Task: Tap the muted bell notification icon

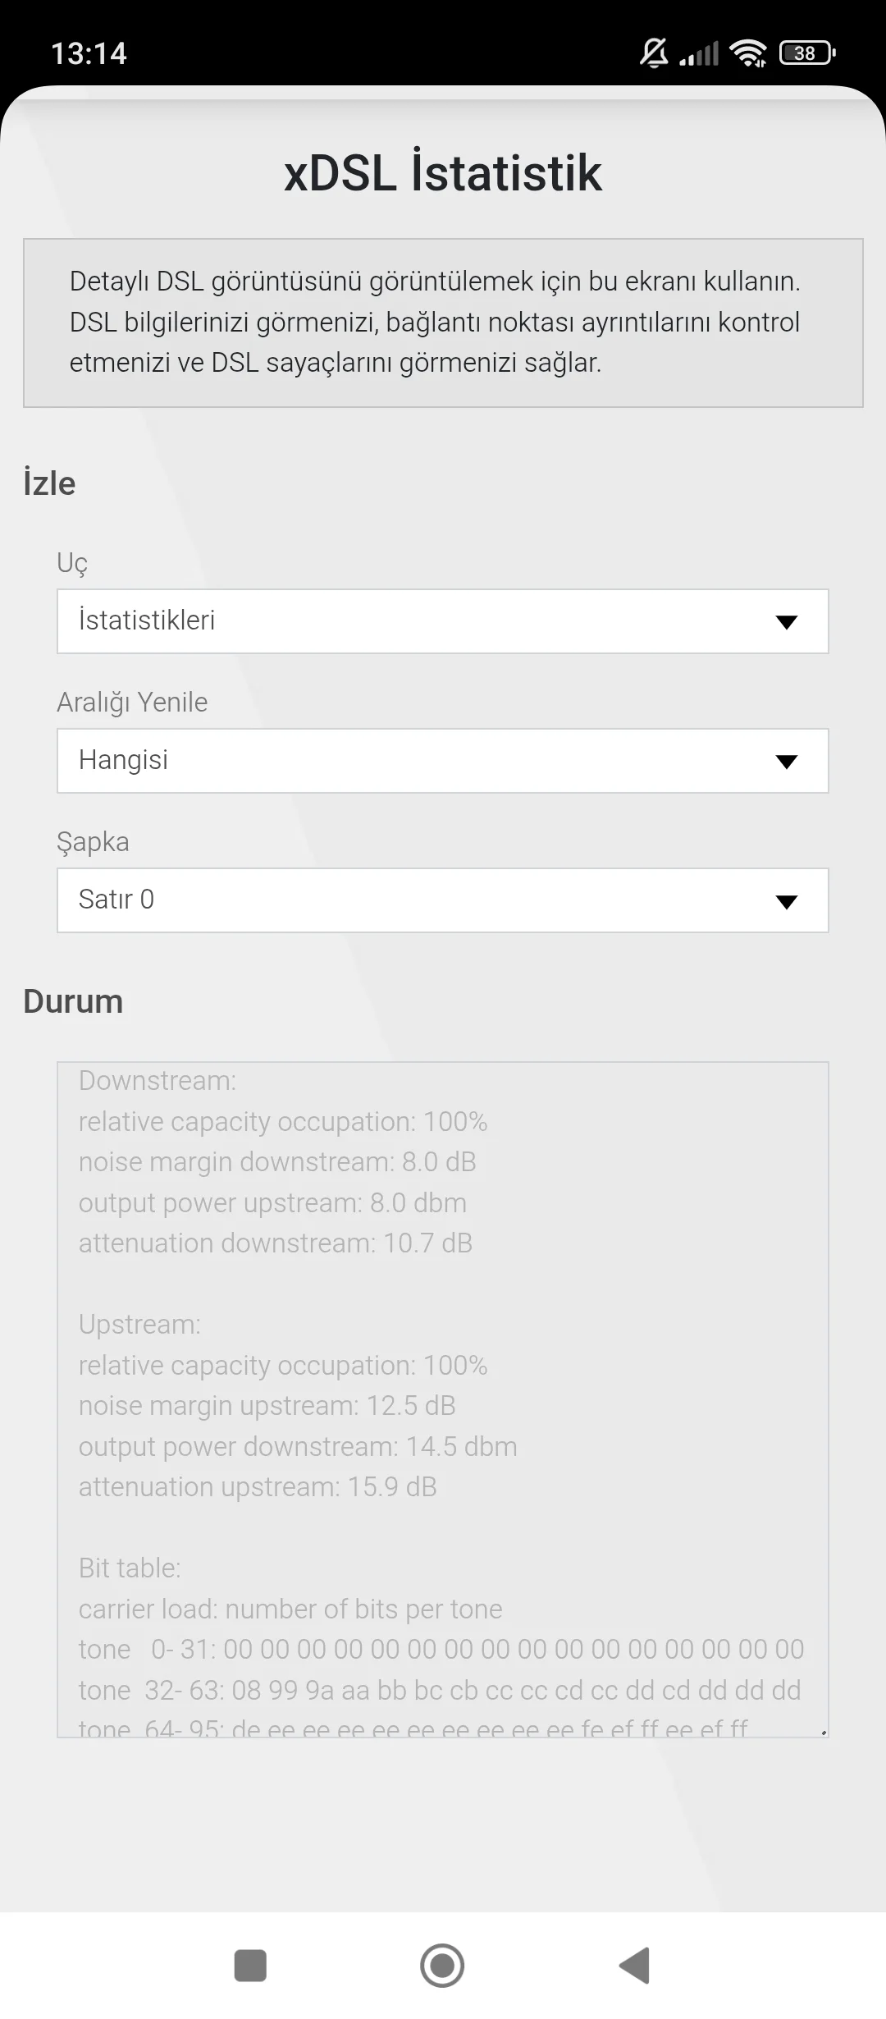Action: tap(654, 53)
